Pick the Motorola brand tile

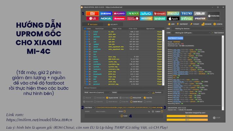coord(214,16)
